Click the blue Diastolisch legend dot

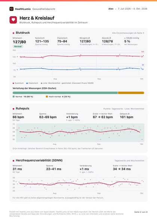point(27,83)
